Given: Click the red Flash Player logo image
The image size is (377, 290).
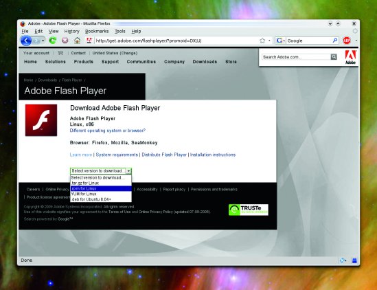Looking at the screenshot, I should 41,120.
